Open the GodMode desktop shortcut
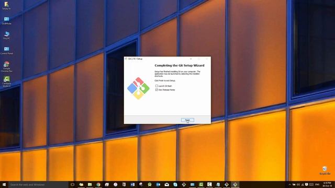This screenshot has height=188, width=335. [x=7, y=21]
